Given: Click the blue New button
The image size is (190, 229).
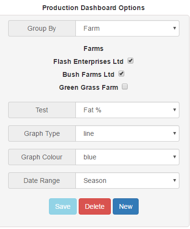Looking at the screenshot, I should (x=126, y=206).
